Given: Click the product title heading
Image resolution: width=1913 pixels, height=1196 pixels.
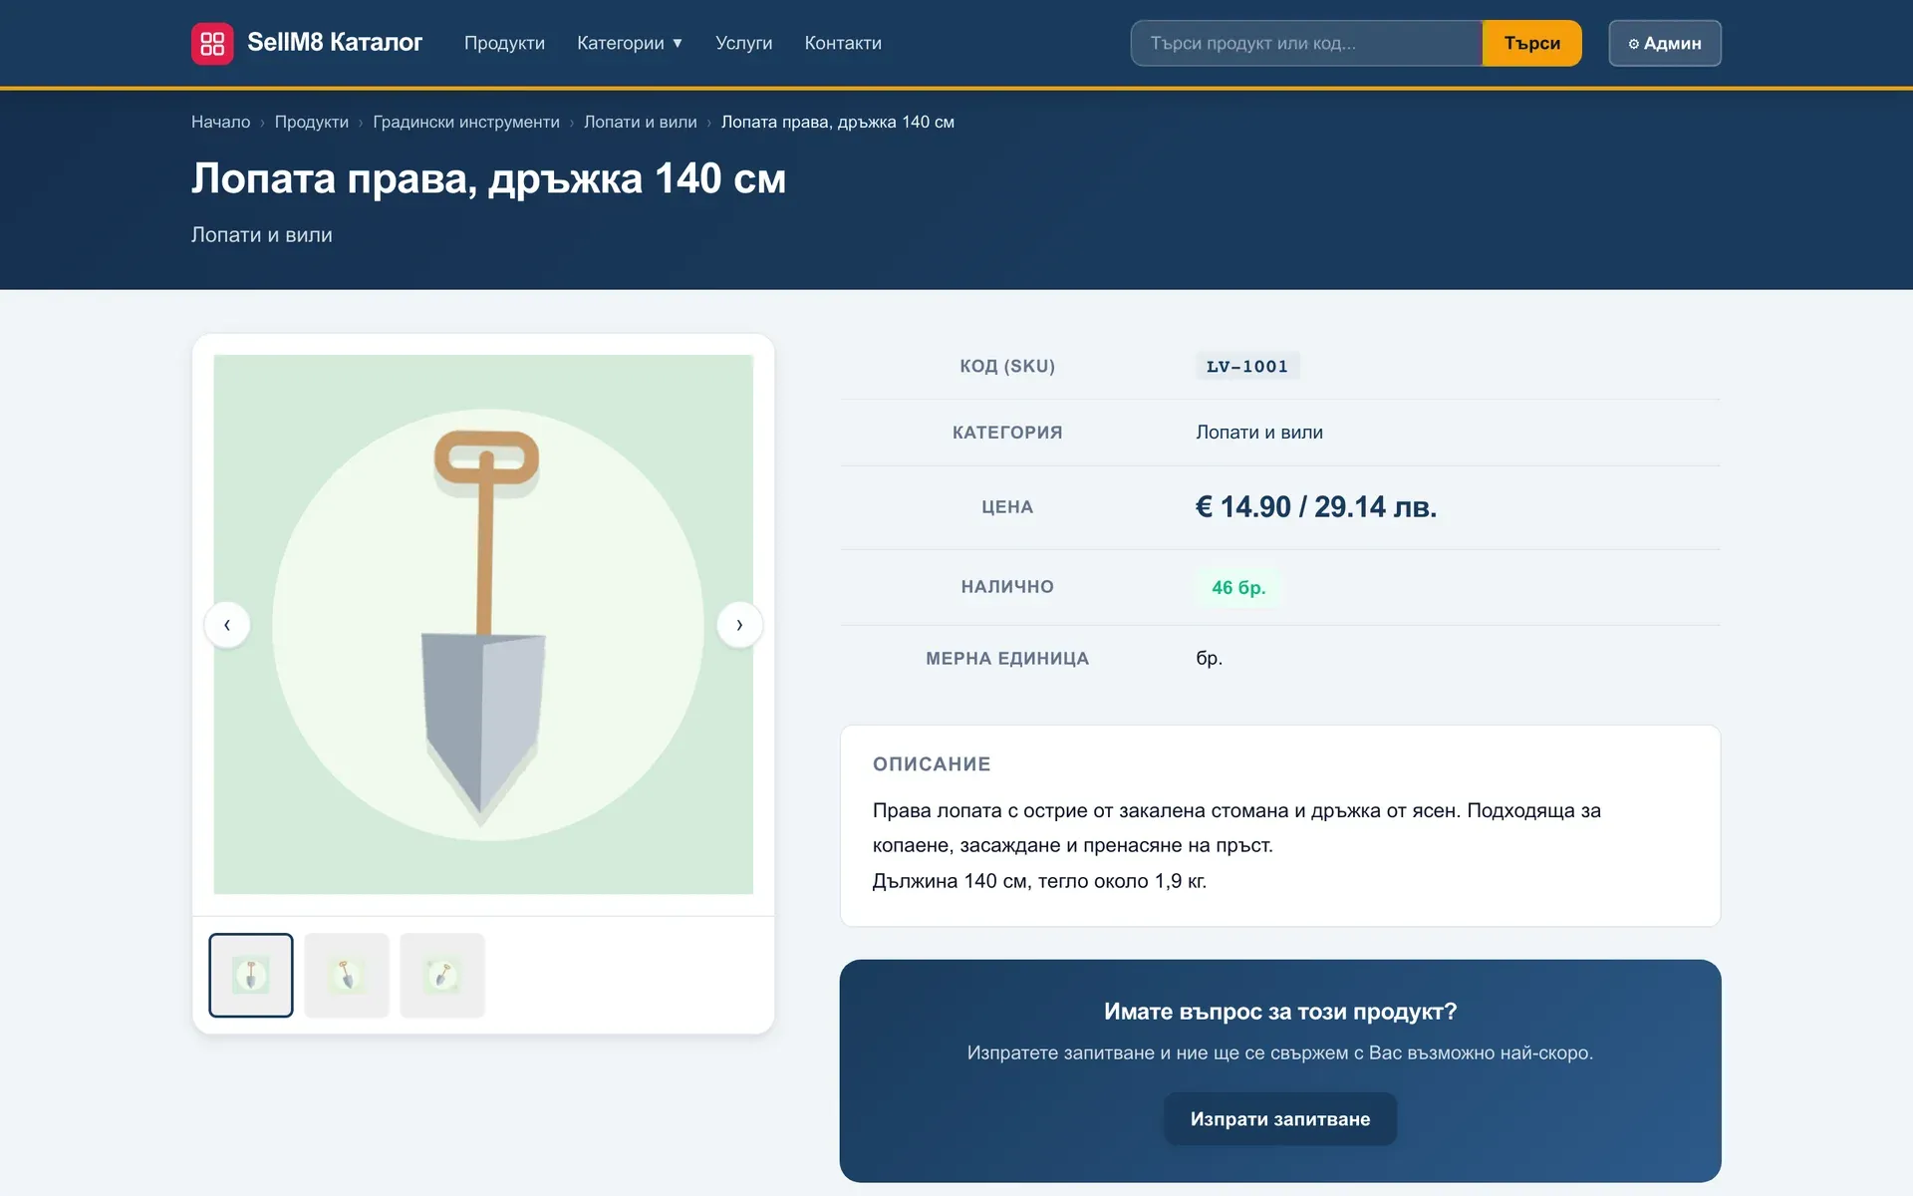Looking at the screenshot, I should point(488,178).
